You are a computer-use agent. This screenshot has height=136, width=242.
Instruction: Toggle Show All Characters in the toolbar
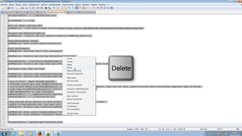point(73,8)
